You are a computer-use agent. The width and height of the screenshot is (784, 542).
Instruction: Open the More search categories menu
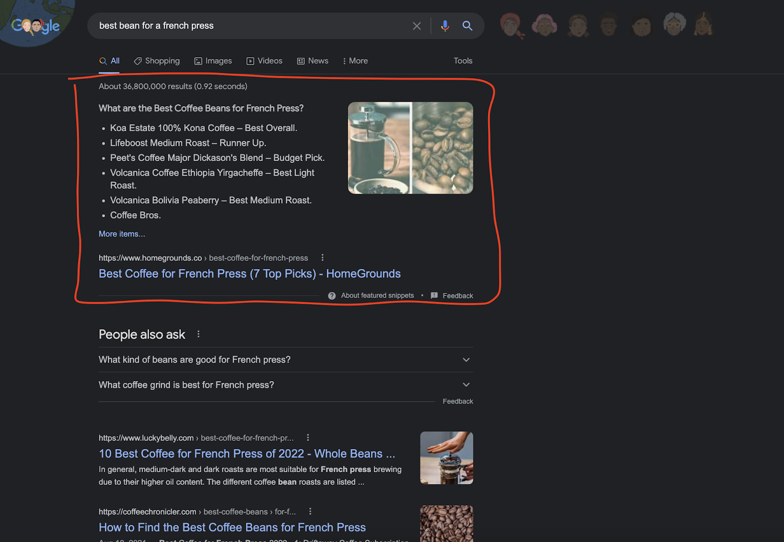pyautogui.click(x=355, y=61)
